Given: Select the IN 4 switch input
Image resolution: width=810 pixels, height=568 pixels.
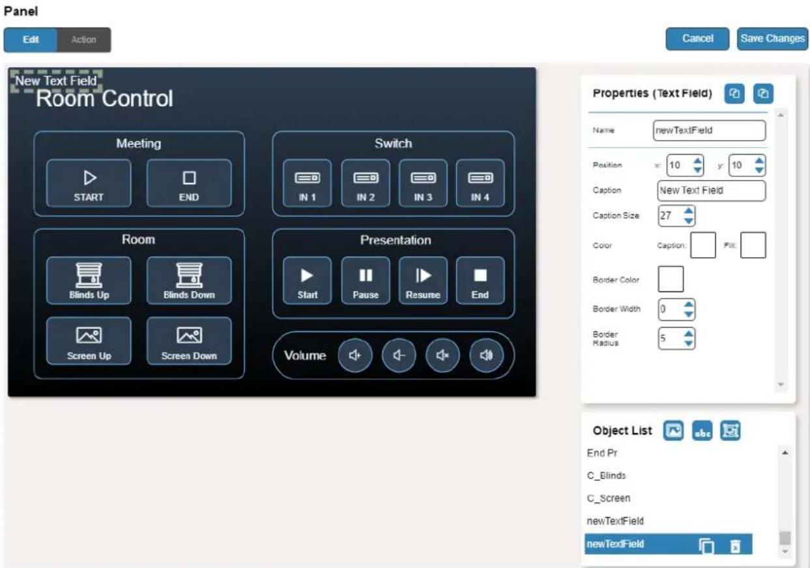Looking at the screenshot, I should coord(480,183).
